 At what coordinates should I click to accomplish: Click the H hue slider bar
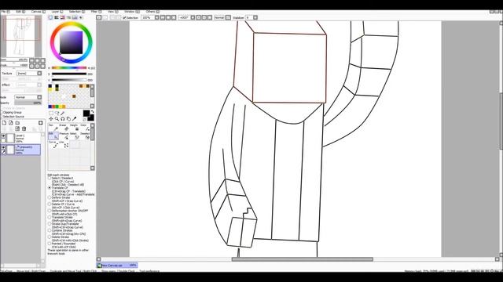pyautogui.click(x=69, y=68)
